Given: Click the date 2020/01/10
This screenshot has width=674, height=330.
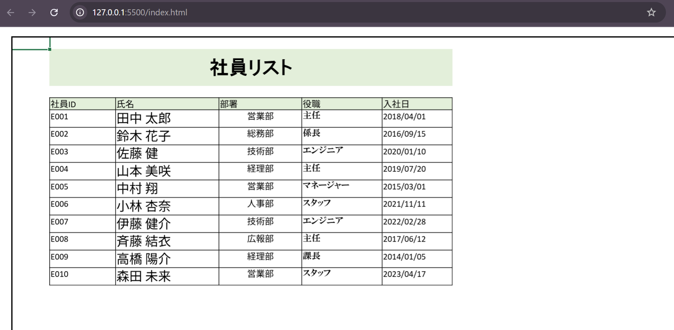Looking at the screenshot, I should point(404,152).
